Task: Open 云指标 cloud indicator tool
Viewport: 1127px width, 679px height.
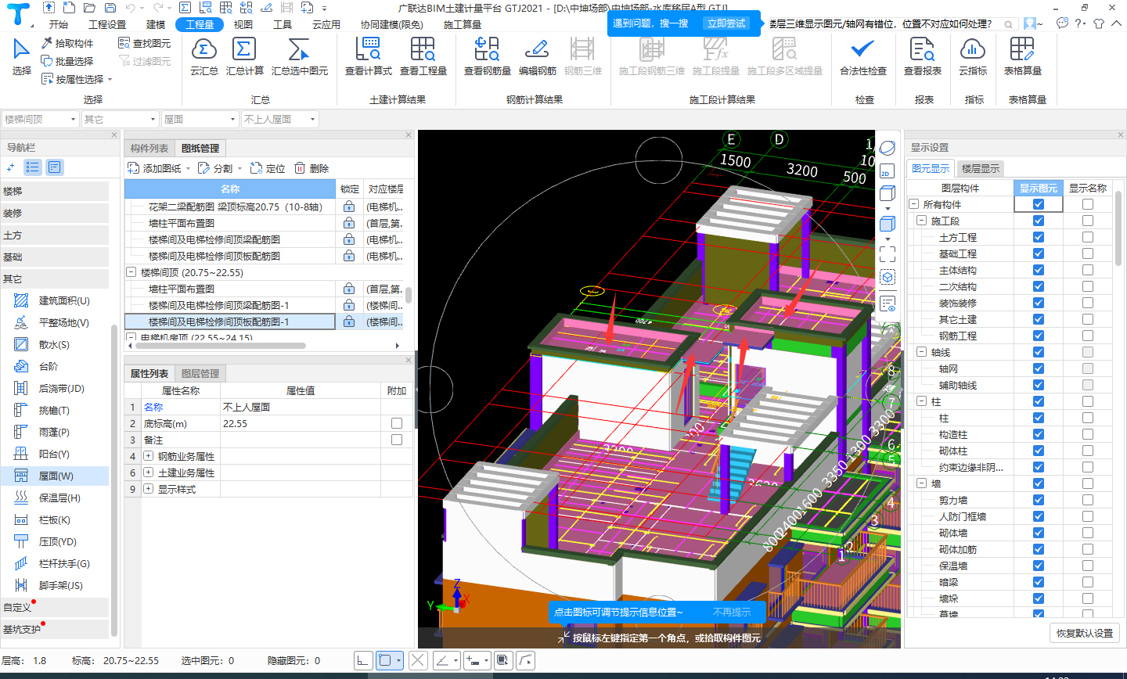Action: click(972, 56)
